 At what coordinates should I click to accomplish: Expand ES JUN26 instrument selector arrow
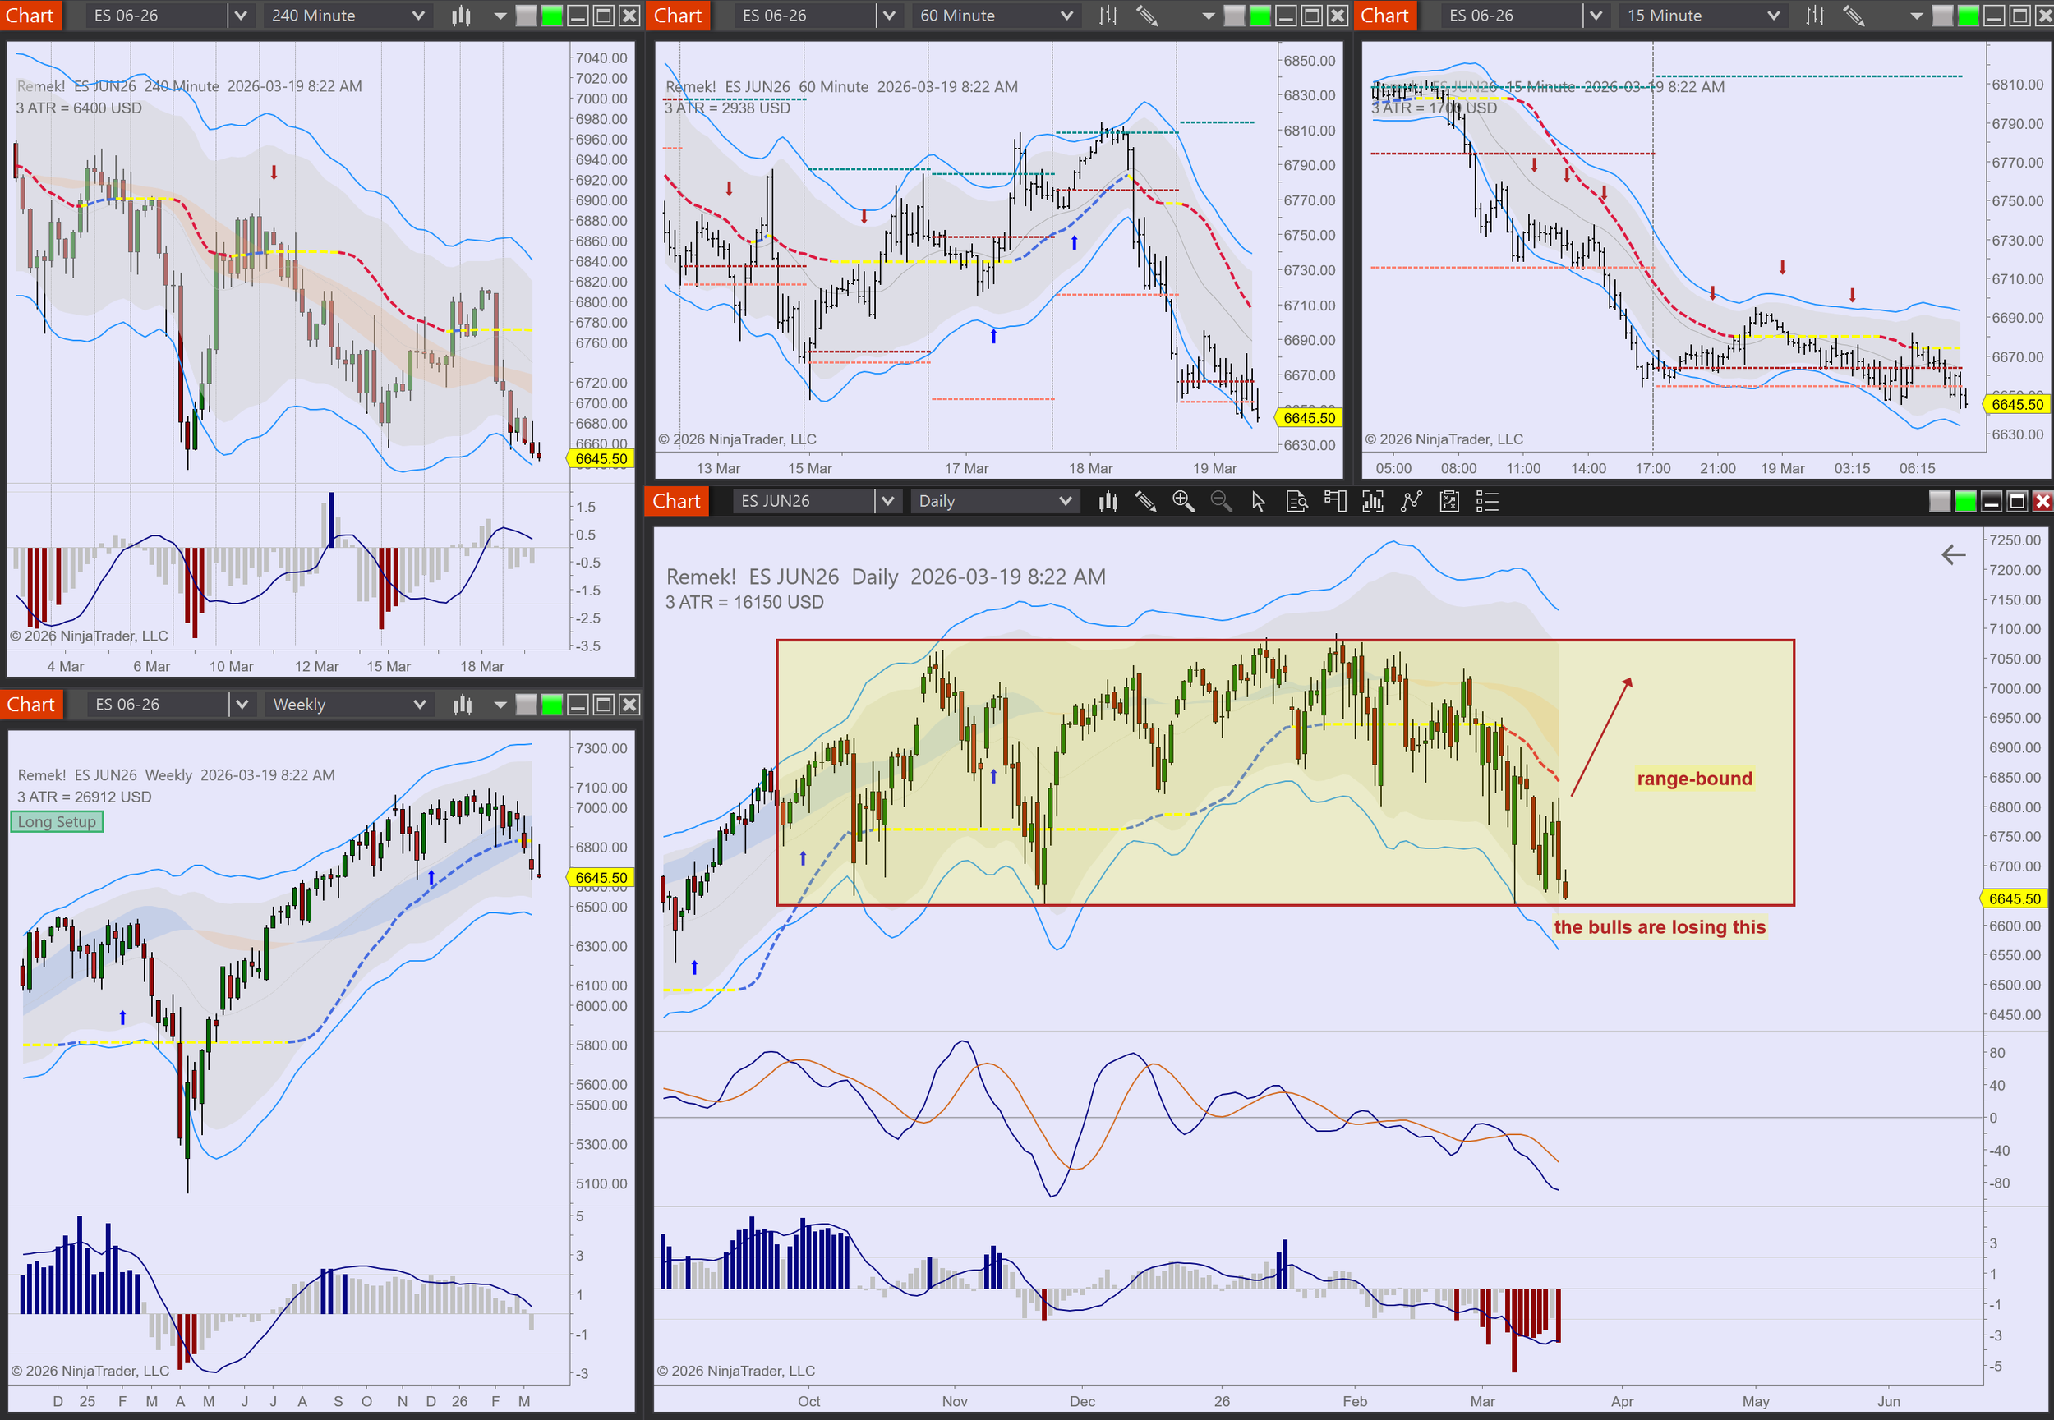pyautogui.click(x=887, y=502)
